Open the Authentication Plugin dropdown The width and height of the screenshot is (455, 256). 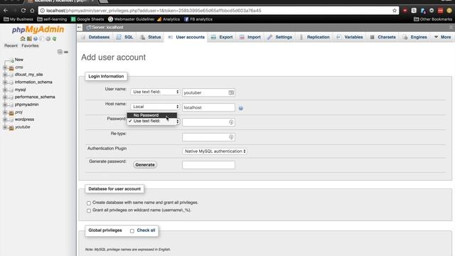tap(215, 151)
